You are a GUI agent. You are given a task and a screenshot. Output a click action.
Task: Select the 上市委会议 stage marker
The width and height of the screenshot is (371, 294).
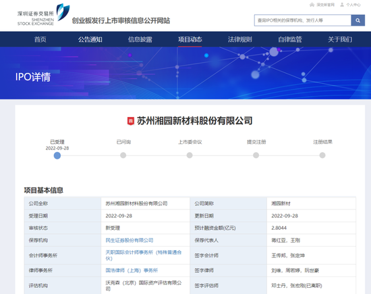click(190, 155)
